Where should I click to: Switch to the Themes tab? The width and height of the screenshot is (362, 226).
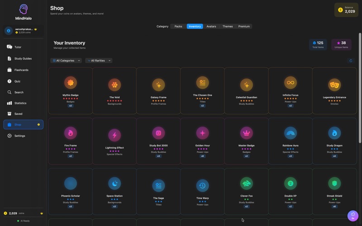(228, 27)
